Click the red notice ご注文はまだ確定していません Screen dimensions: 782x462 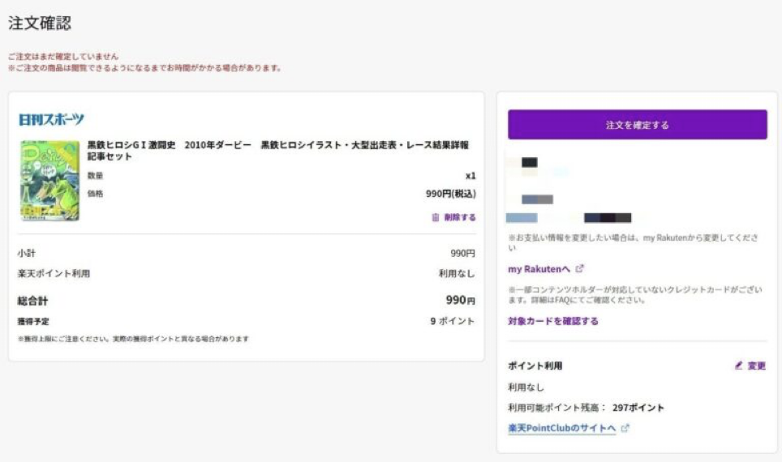tap(63, 56)
